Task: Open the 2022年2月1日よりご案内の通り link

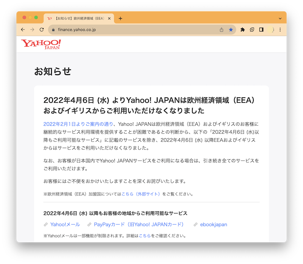Action: tap(78, 124)
